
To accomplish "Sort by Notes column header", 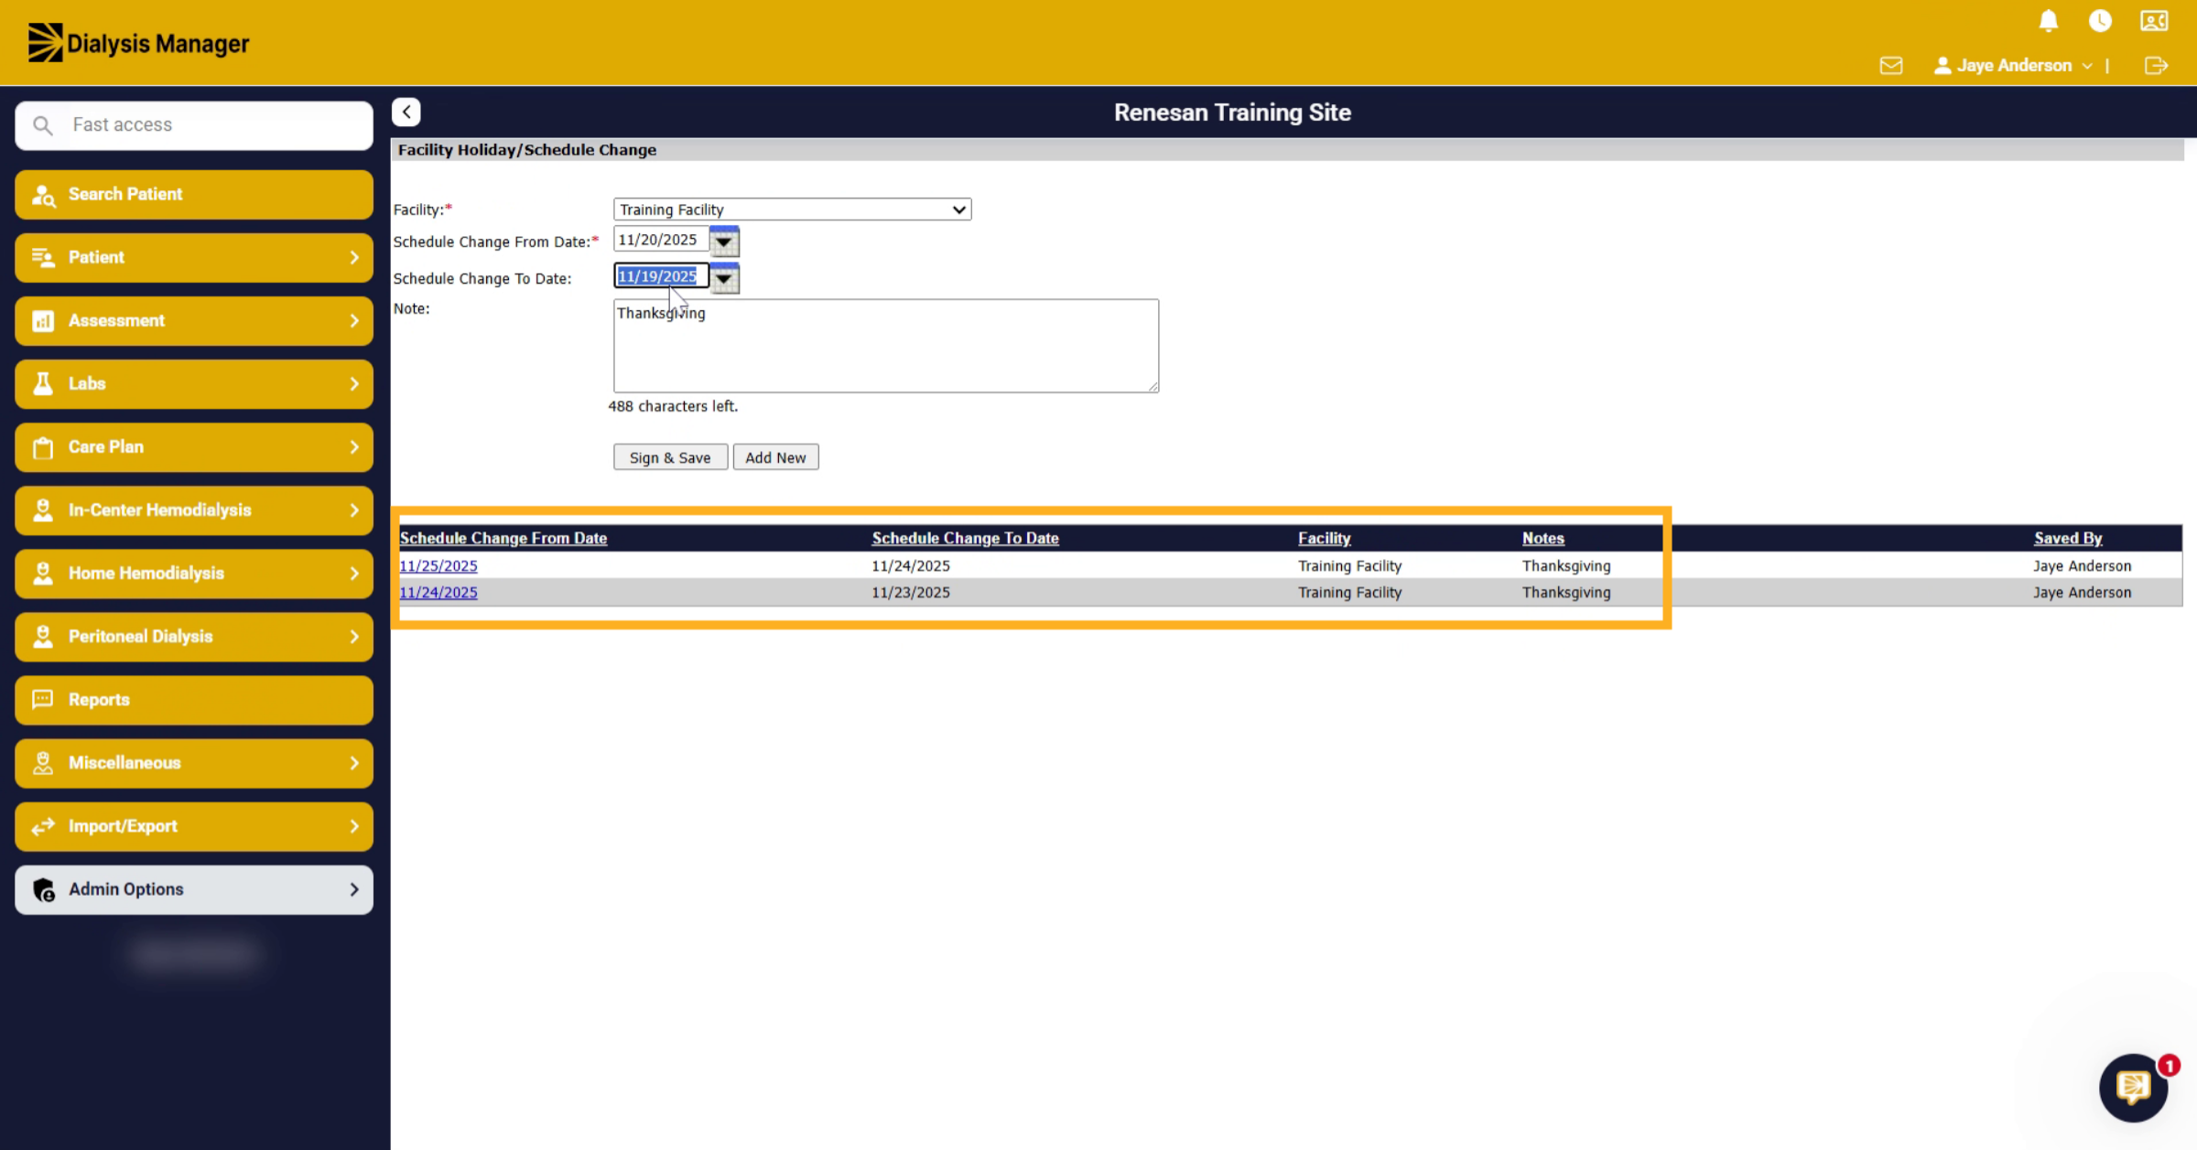I will [x=1542, y=538].
